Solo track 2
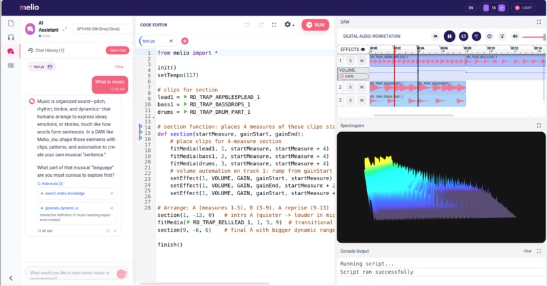547x286 pixels. tap(351, 87)
